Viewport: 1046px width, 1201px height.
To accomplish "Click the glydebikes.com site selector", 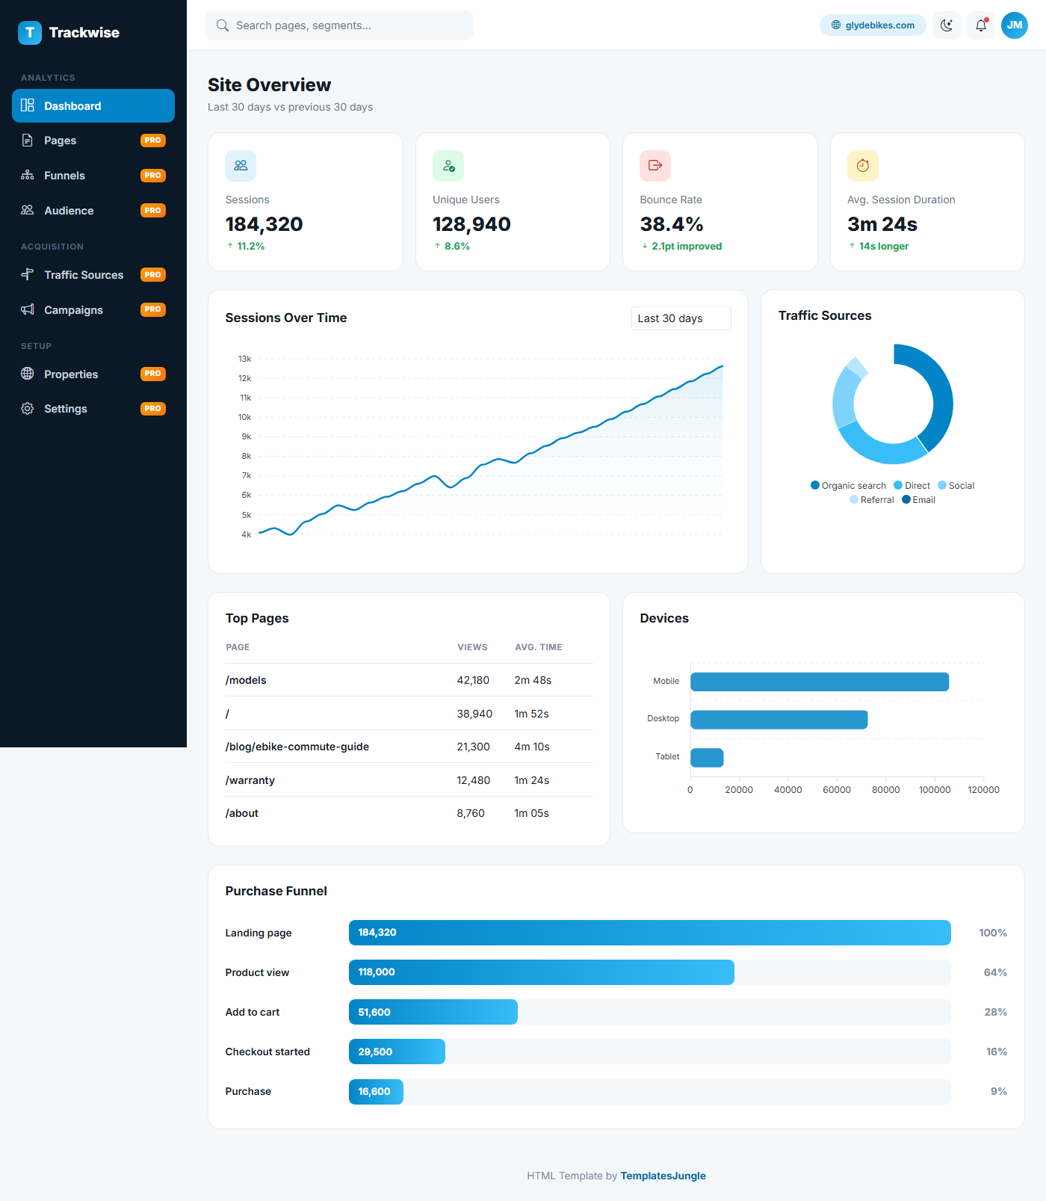I will (873, 25).
